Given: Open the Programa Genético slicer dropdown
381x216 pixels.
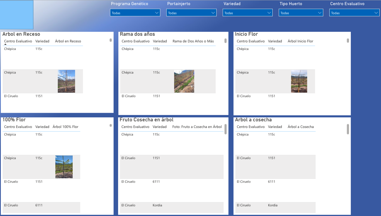Looking at the screenshot, I should tap(135, 13).
